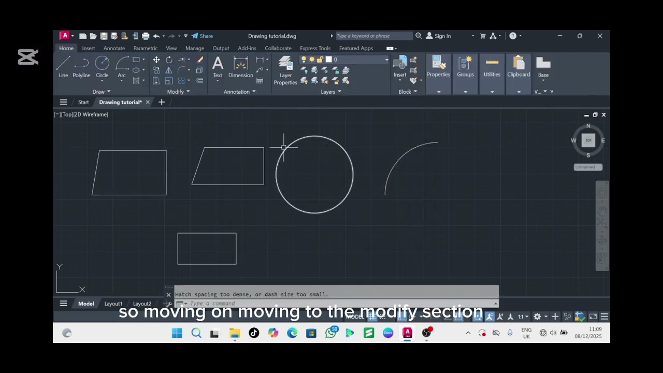The width and height of the screenshot is (663, 373).
Task: Switch to the Layout1 tab
Action: (113, 304)
